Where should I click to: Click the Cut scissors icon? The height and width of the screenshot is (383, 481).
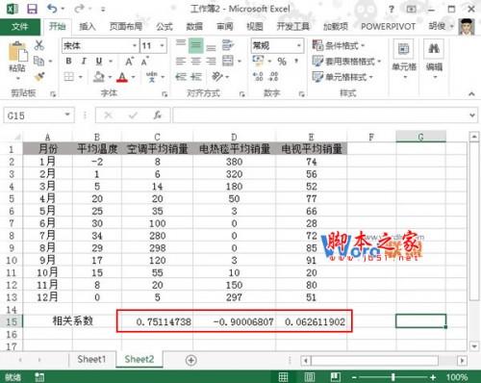click(38, 45)
